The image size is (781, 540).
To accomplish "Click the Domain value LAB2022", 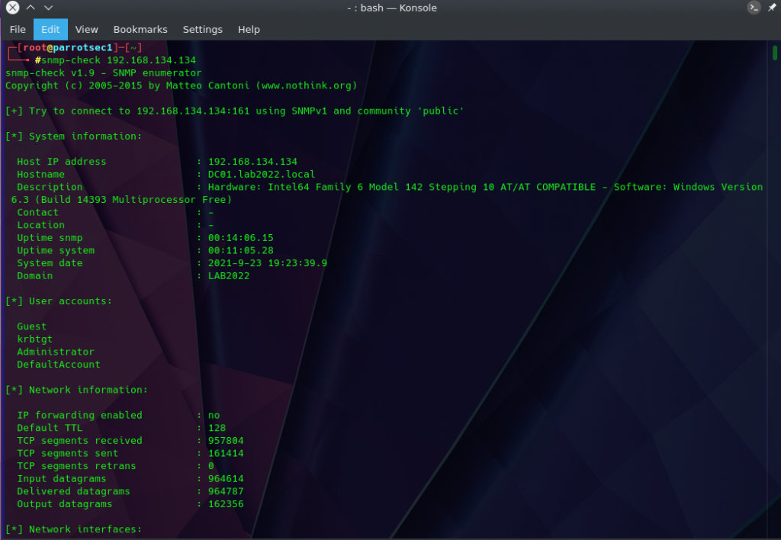I will pyautogui.click(x=229, y=276).
